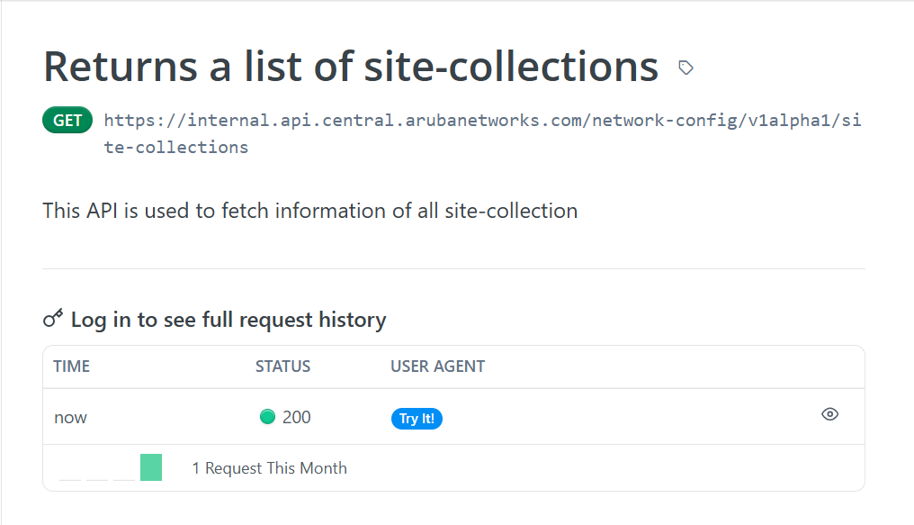Open the Log in to see history link

click(228, 320)
